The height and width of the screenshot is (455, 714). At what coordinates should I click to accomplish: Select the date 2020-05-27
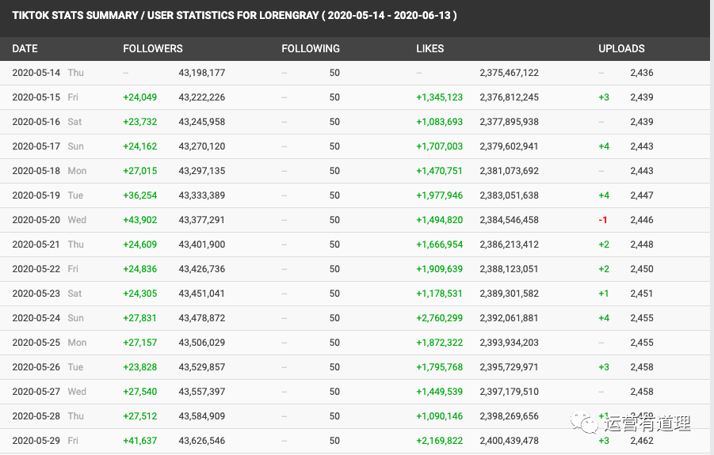36,392
